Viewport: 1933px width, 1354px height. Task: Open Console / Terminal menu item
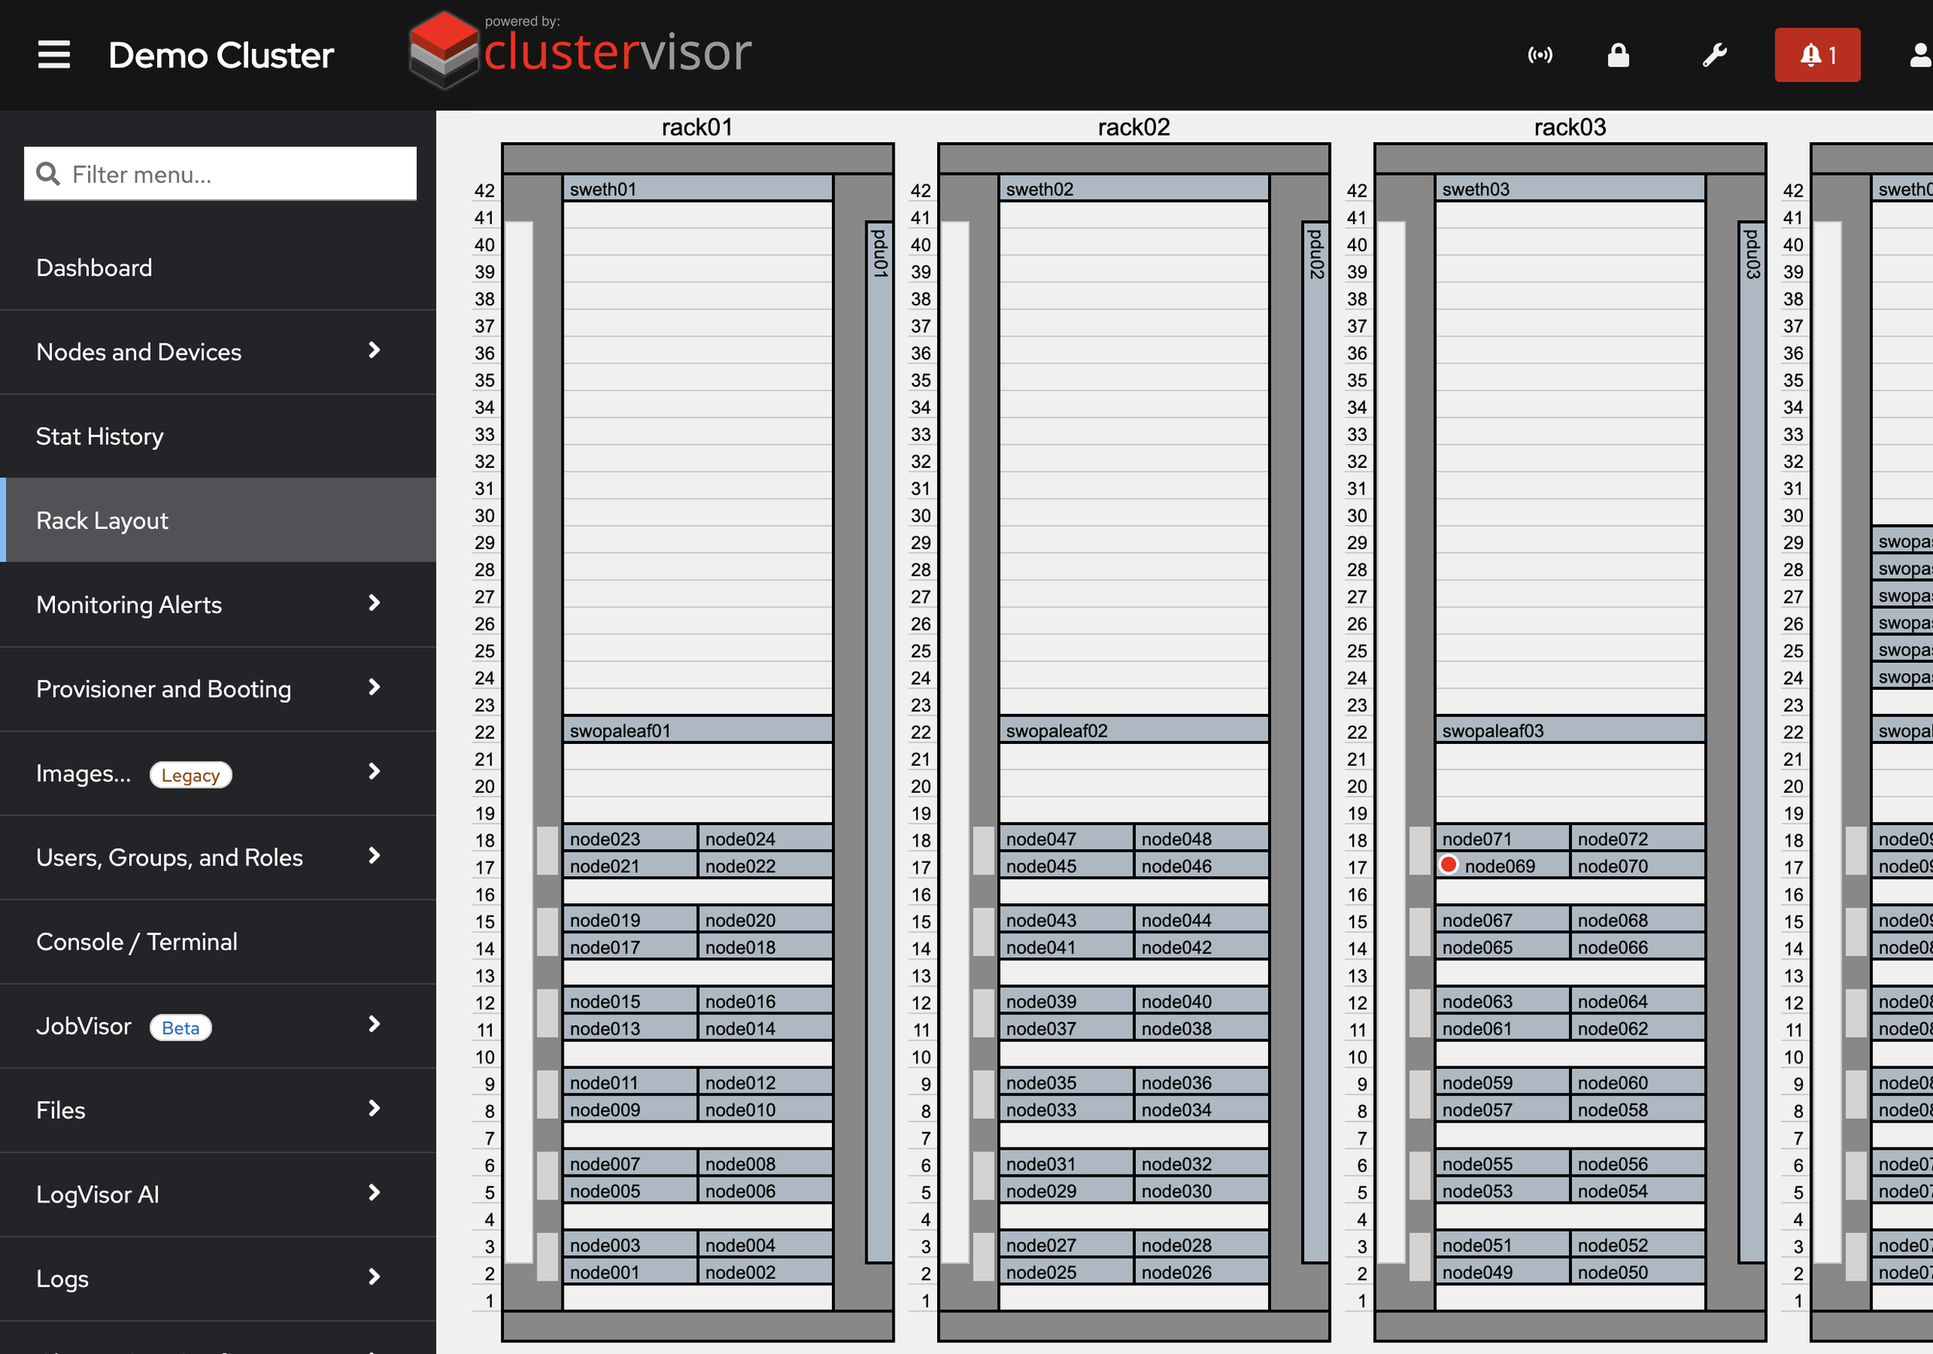pyautogui.click(x=218, y=941)
